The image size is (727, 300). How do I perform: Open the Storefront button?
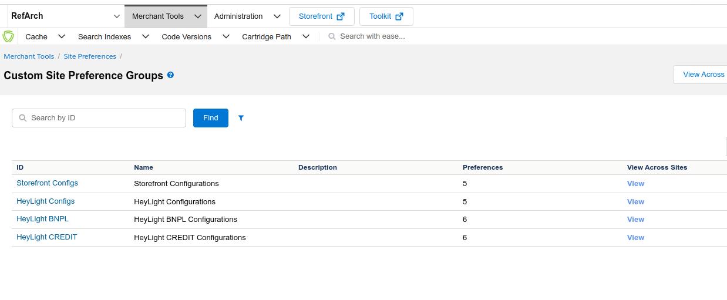point(322,16)
